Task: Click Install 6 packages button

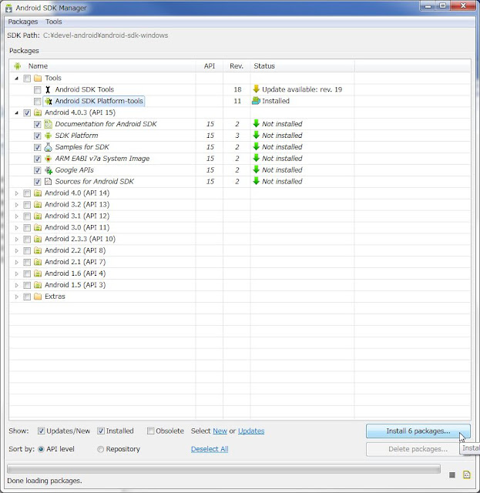Action: pos(418,431)
